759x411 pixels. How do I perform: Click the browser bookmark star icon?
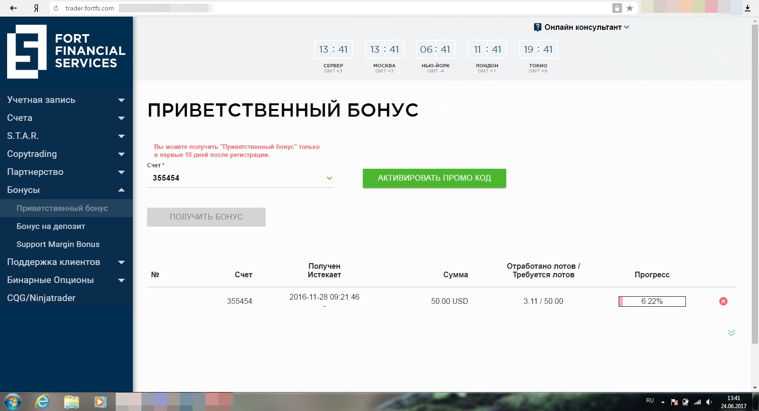[x=629, y=8]
